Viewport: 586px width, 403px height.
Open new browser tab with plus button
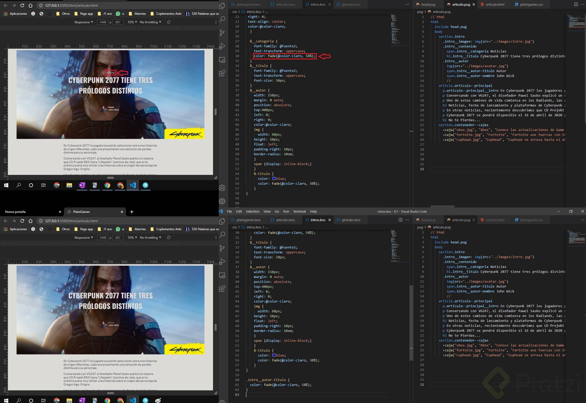[132, 212]
